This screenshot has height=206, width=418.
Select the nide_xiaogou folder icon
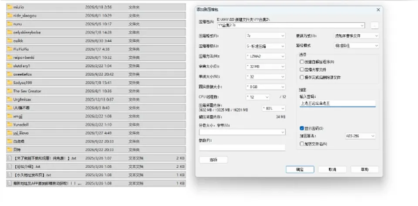click(x=10, y=16)
